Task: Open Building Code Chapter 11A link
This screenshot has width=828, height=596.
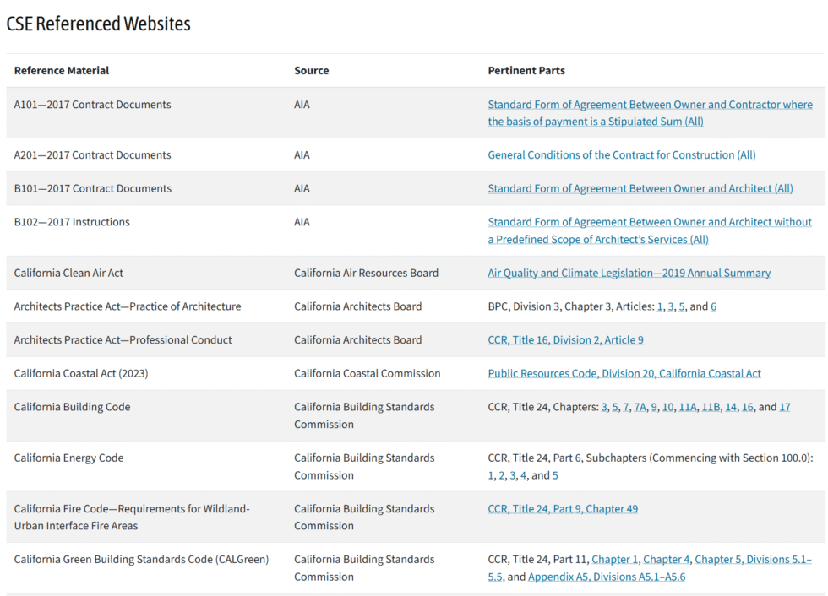Action: pos(688,407)
